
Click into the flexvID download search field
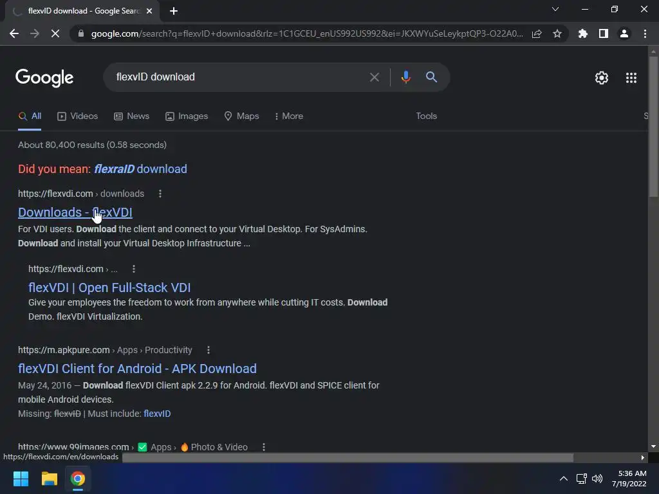coord(239,77)
